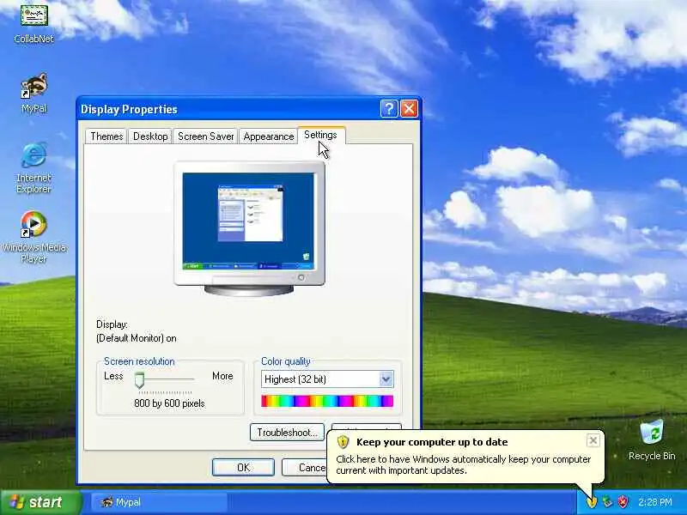Dismiss the update notification balloon
Viewport: 687px width, 515px height.
(x=593, y=440)
